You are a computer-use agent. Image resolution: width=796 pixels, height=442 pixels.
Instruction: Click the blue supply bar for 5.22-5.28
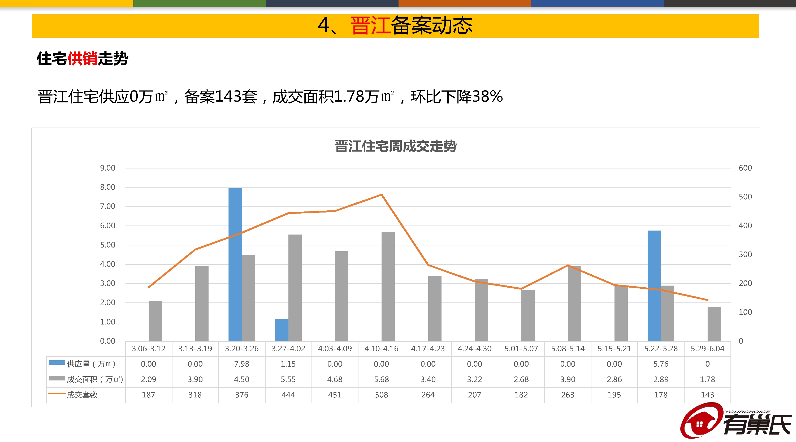(x=654, y=286)
